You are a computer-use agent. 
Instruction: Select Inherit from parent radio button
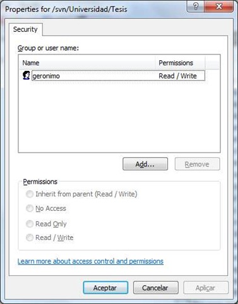(x=30, y=194)
